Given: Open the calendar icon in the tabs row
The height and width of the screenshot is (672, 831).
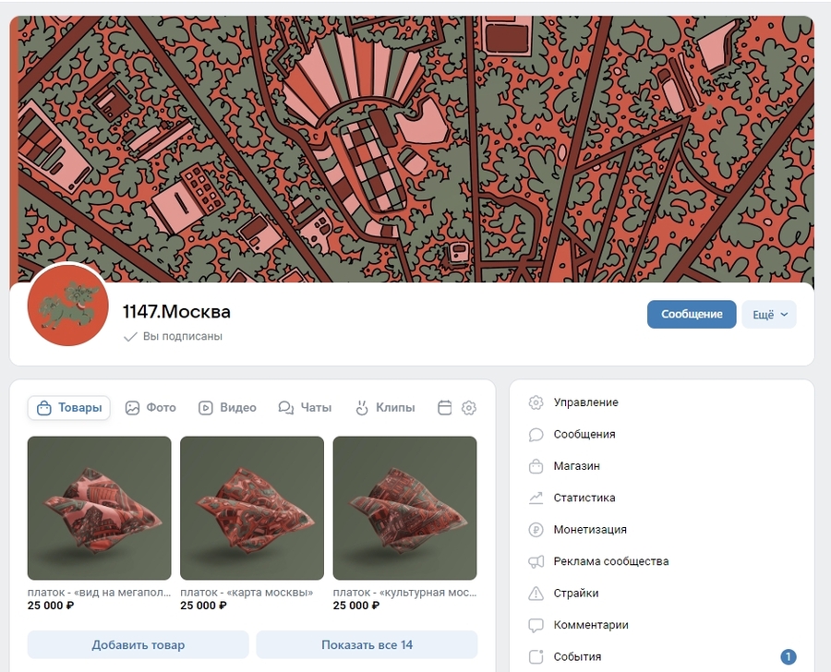Looking at the screenshot, I should coord(444,407).
